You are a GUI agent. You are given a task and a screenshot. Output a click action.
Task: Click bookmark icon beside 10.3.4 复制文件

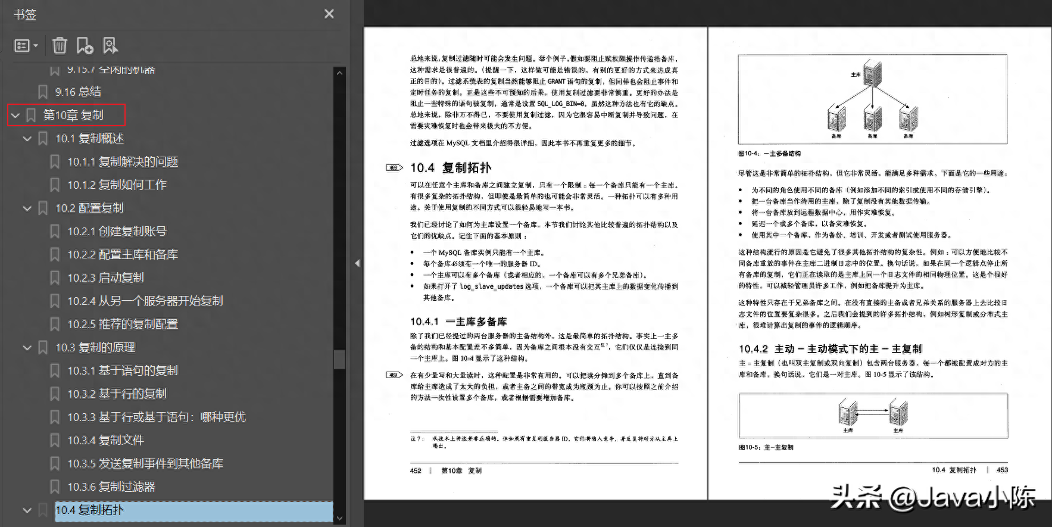(x=55, y=440)
